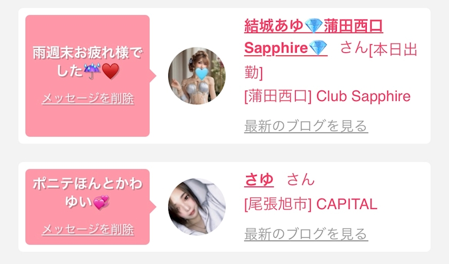The width and height of the screenshot is (449, 264).
Task: View the latest blog of さゆ
Action: click(x=306, y=234)
